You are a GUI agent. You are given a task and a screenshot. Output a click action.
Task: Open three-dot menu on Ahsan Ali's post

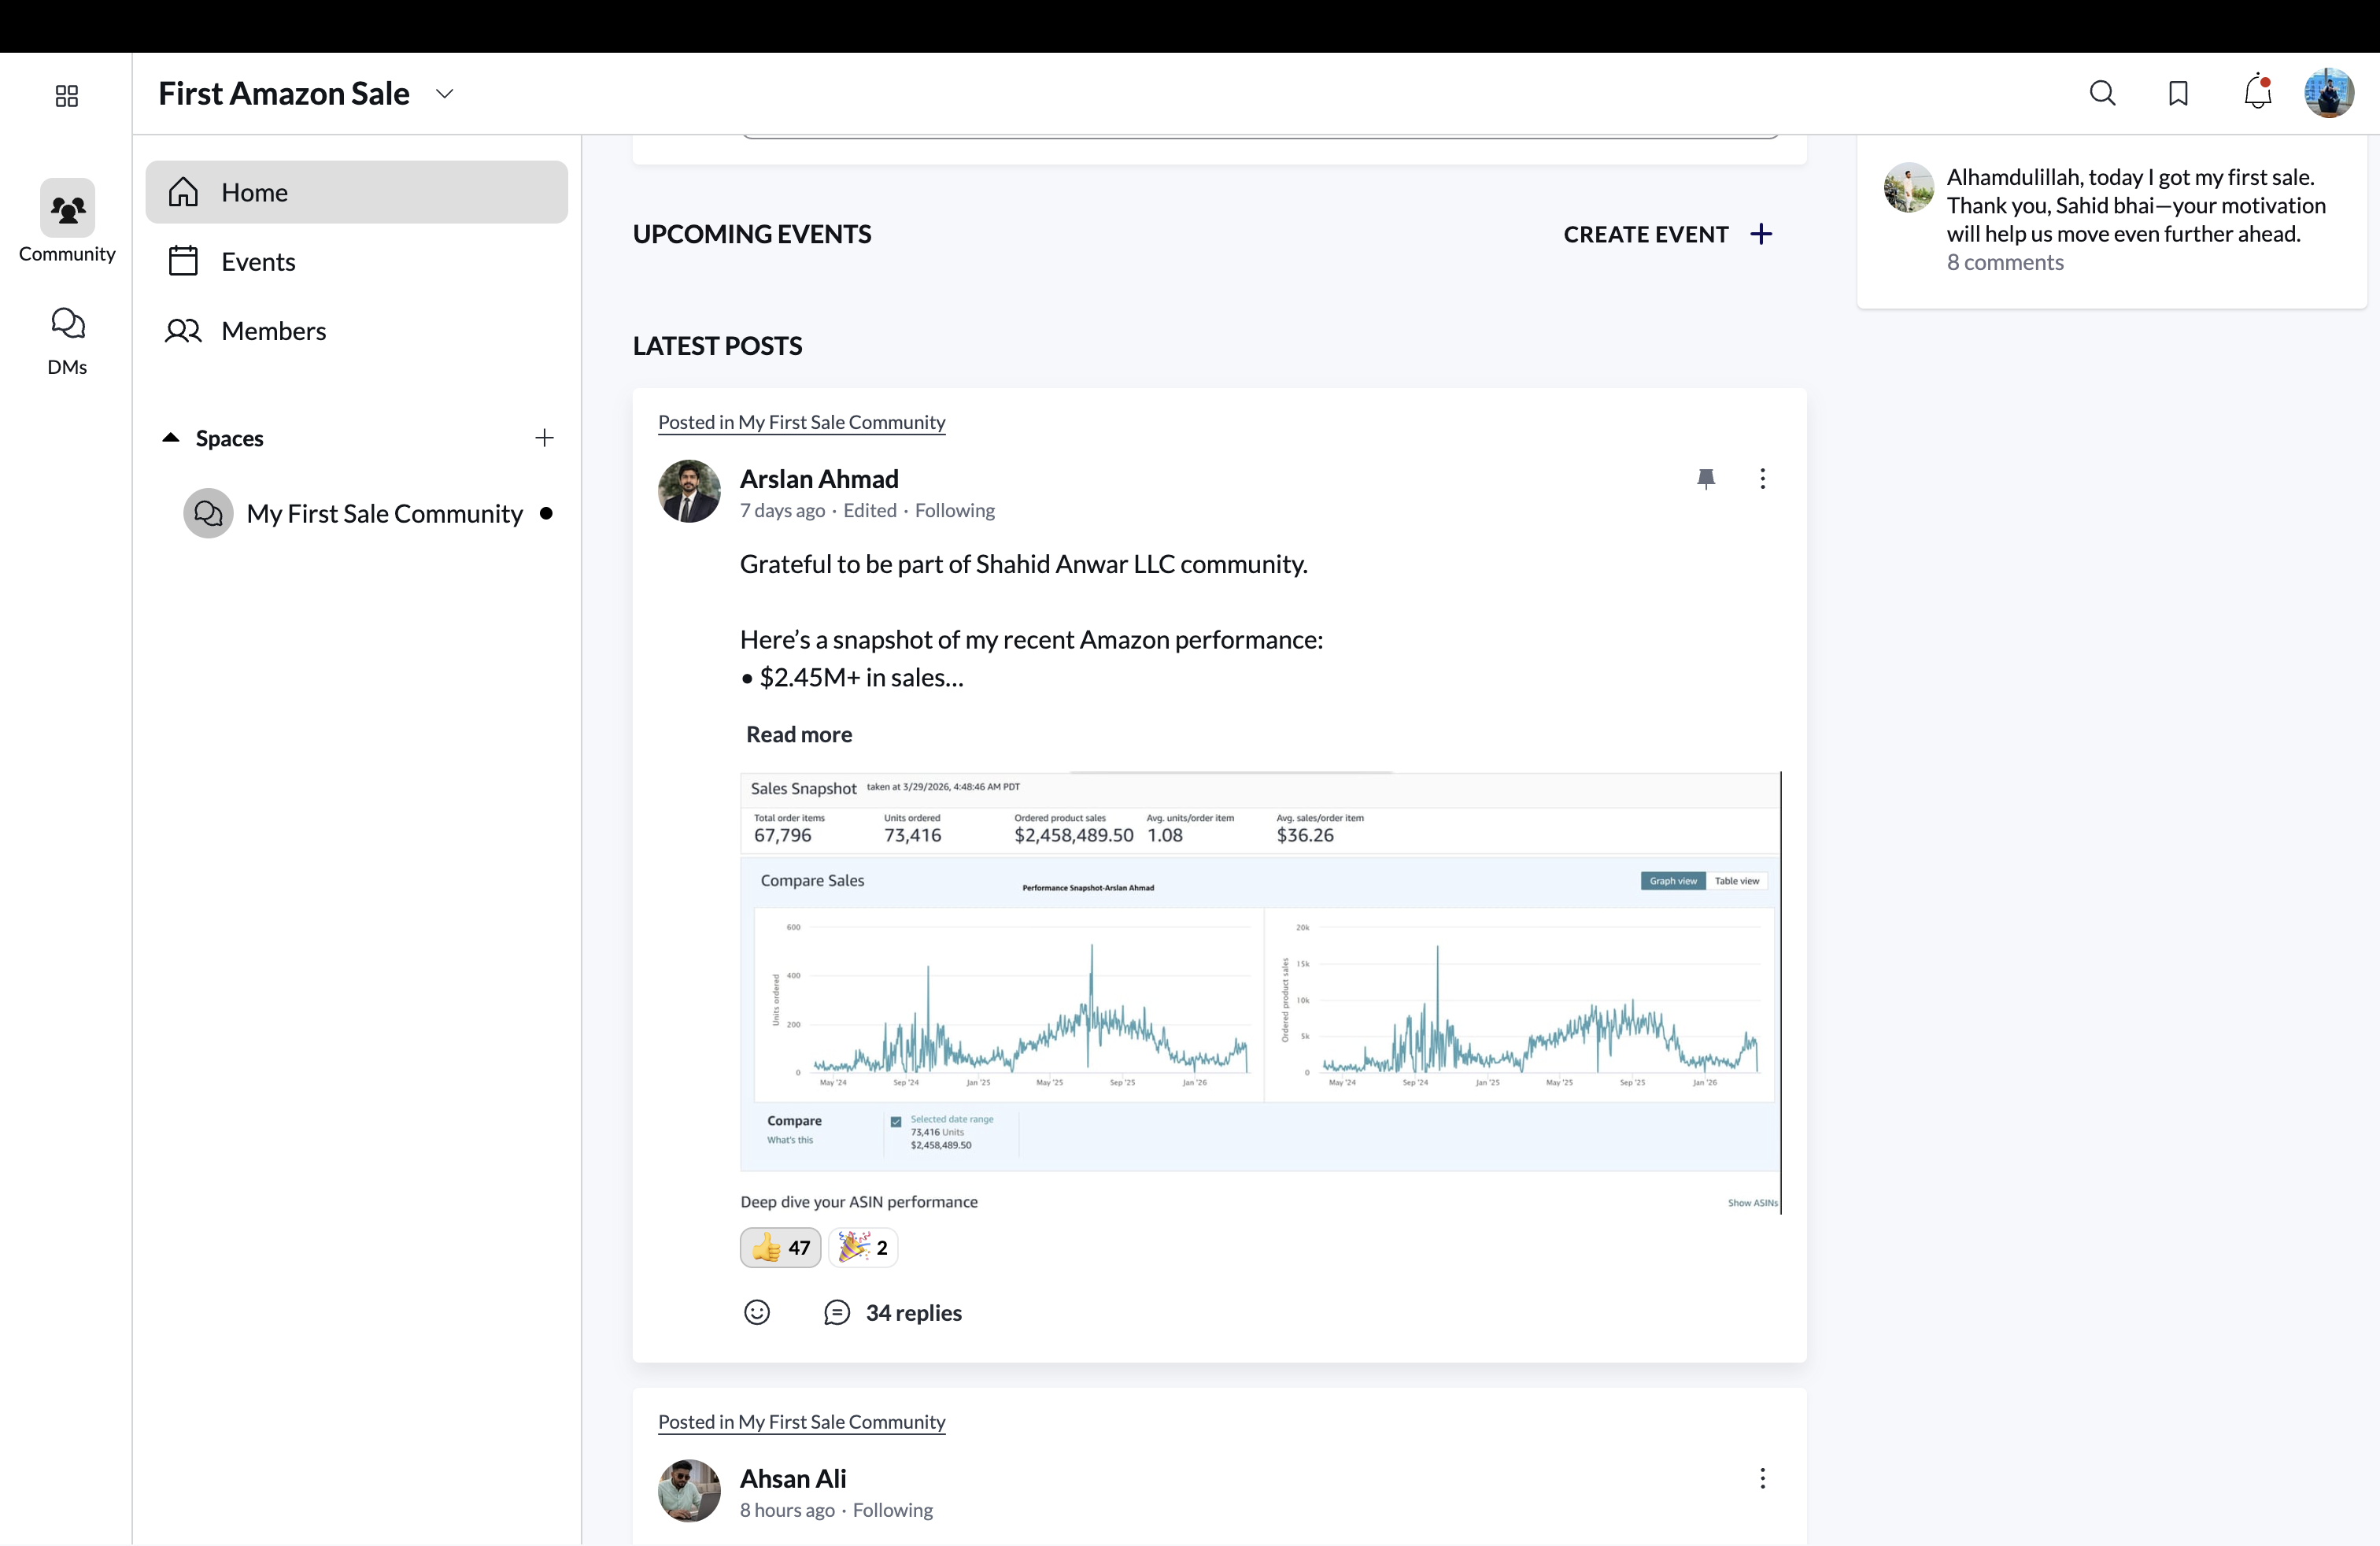(x=1762, y=1479)
